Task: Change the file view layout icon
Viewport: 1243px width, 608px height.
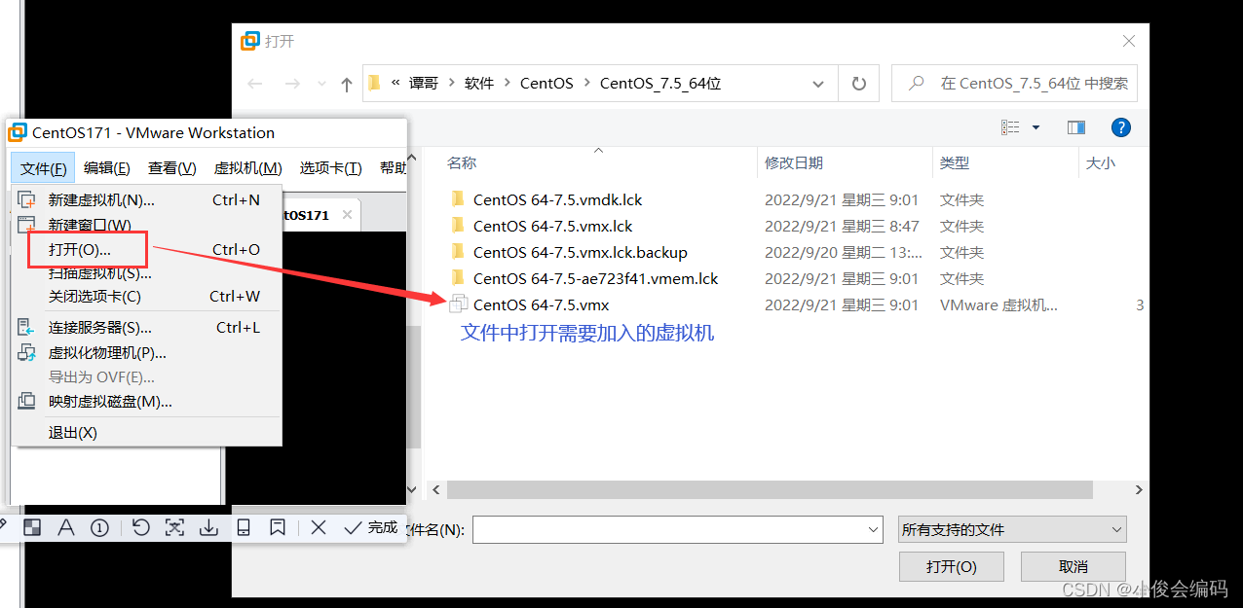Action: coord(1010,127)
